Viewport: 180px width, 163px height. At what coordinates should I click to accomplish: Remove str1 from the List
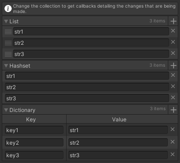point(173,31)
